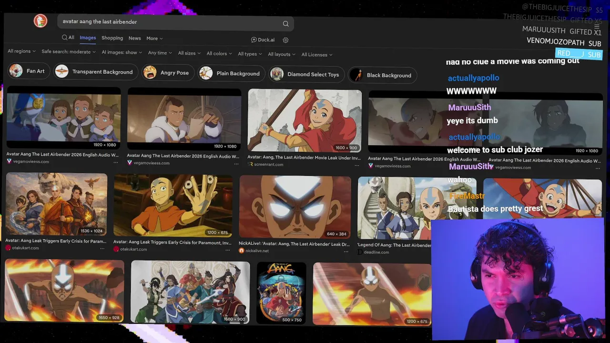This screenshot has height=343, width=610.
Task: Open thumbnail of Aang waving at desk
Action: click(x=173, y=206)
